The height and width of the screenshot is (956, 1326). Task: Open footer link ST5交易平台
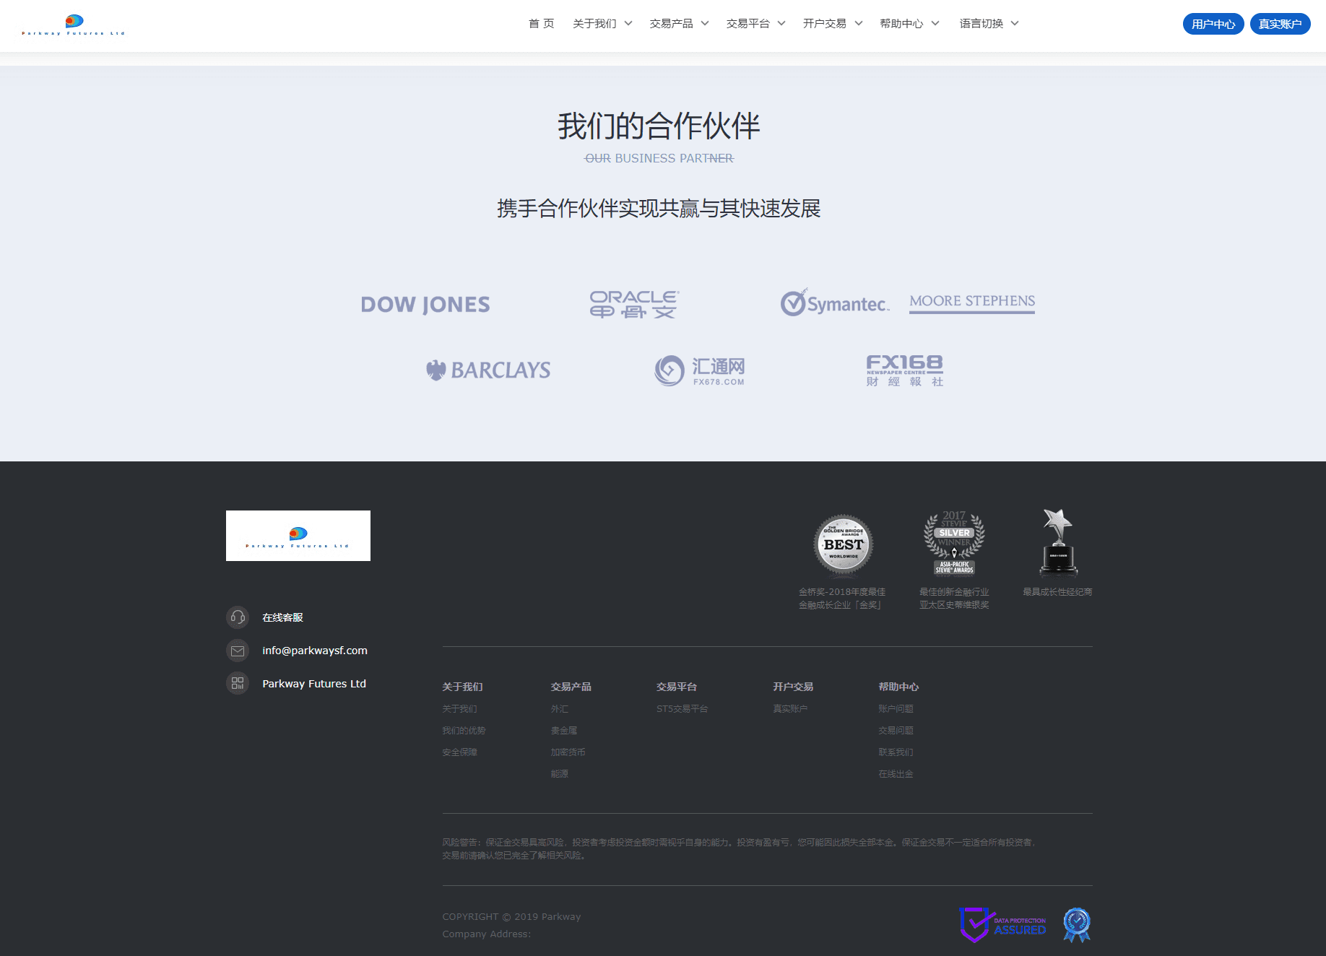coord(682,709)
